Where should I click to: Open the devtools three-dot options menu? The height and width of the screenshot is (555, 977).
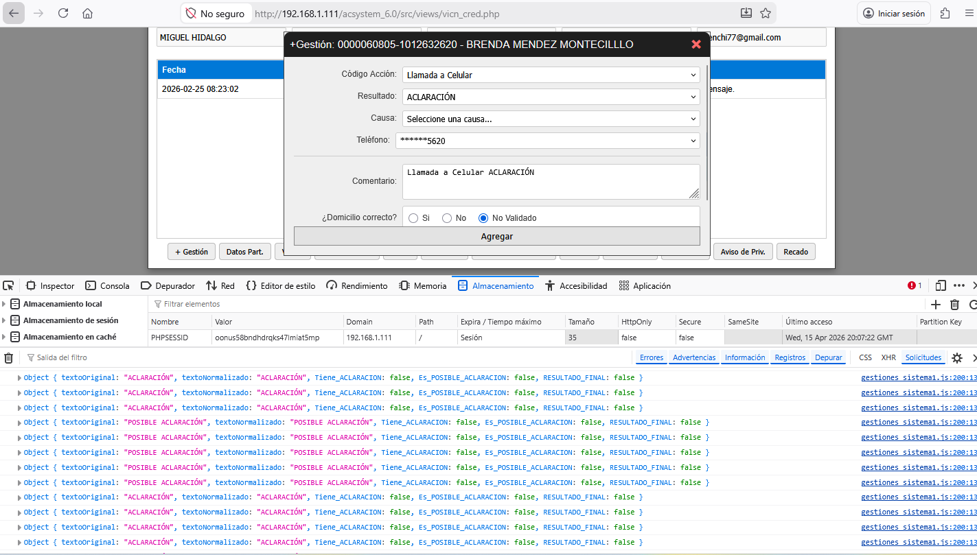959,285
